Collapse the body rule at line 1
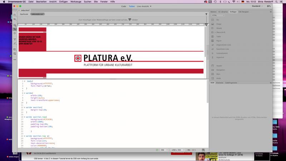This screenshot has height=161, width=286. tap(25, 81)
